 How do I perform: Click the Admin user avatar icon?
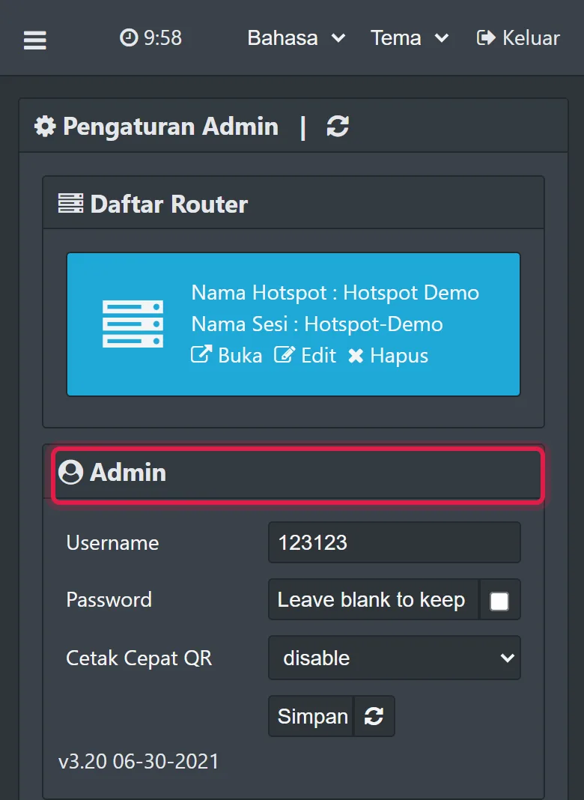tap(71, 472)
